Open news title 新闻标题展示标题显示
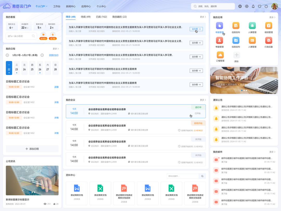 18,200
